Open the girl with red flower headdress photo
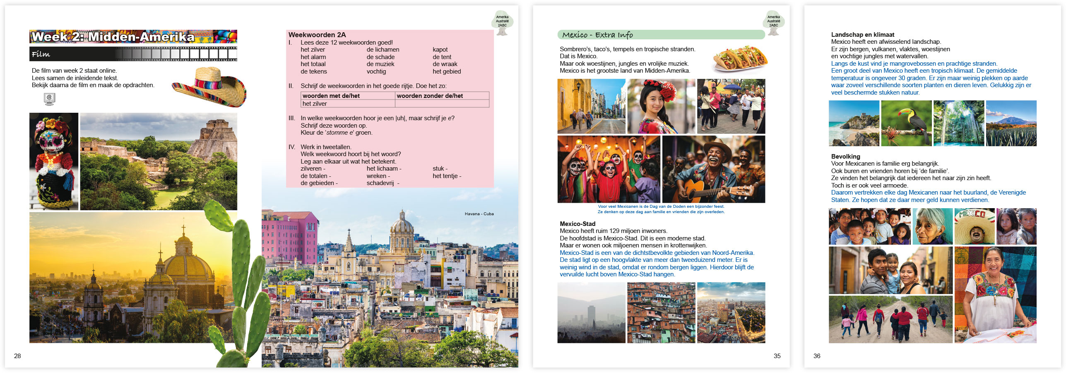The width and height of the screenshot is (1066, 373). (661, 106)
